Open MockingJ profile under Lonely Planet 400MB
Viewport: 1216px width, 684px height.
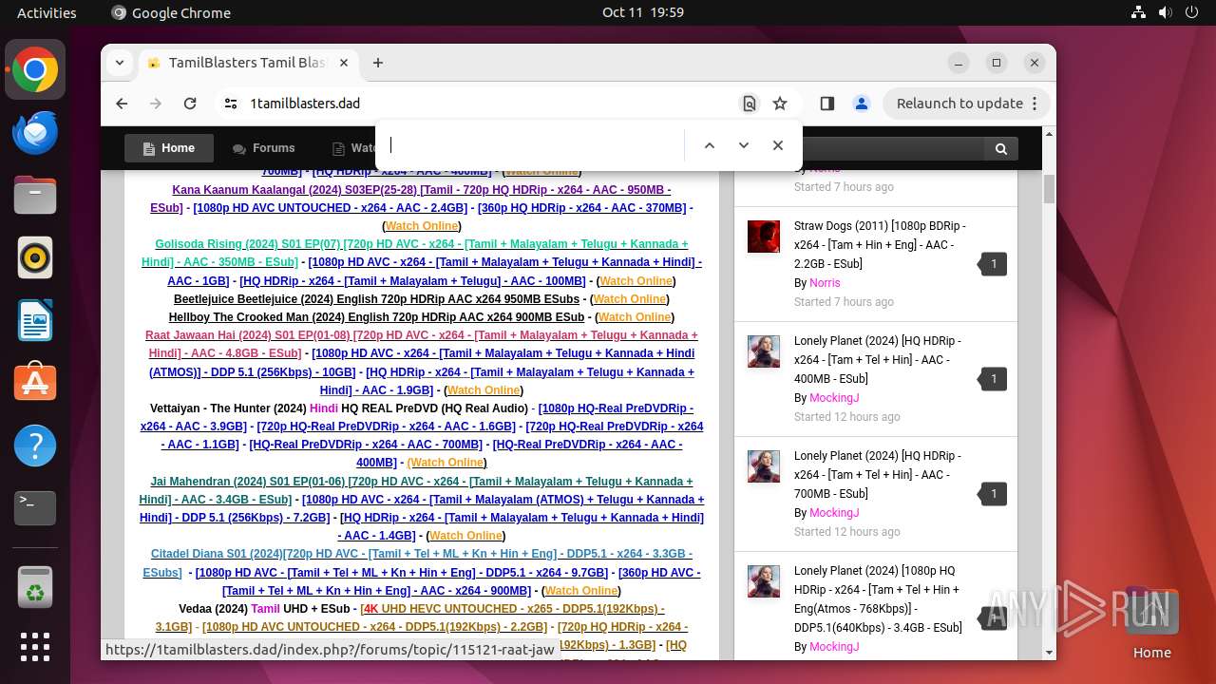pos(834,398)
